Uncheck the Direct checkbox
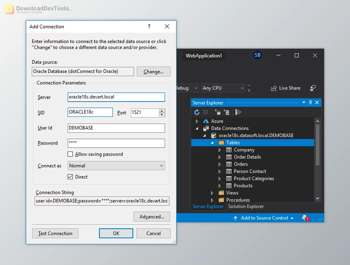This screenshot has width=350, height=265. (70, 177)
